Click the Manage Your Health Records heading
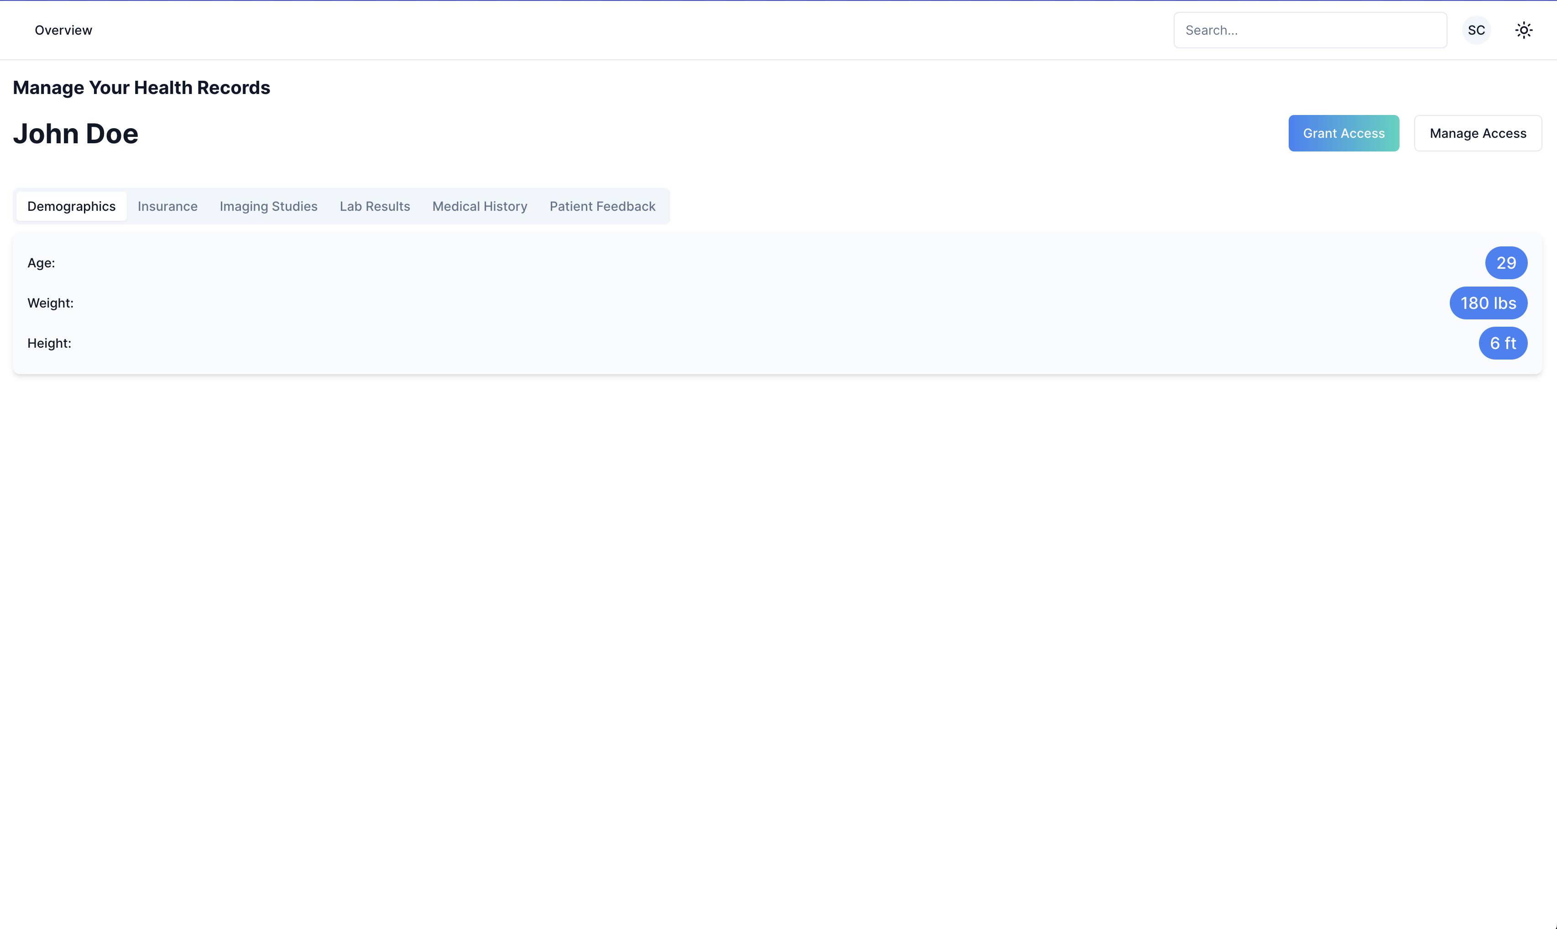The image size is (1557, 929). point(141,88)
